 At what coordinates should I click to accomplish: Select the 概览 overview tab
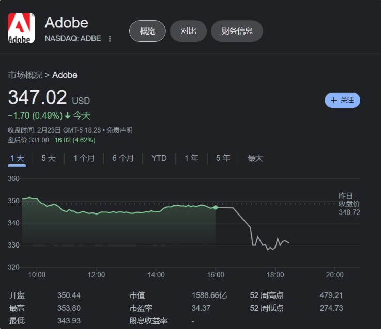[147, 31]
